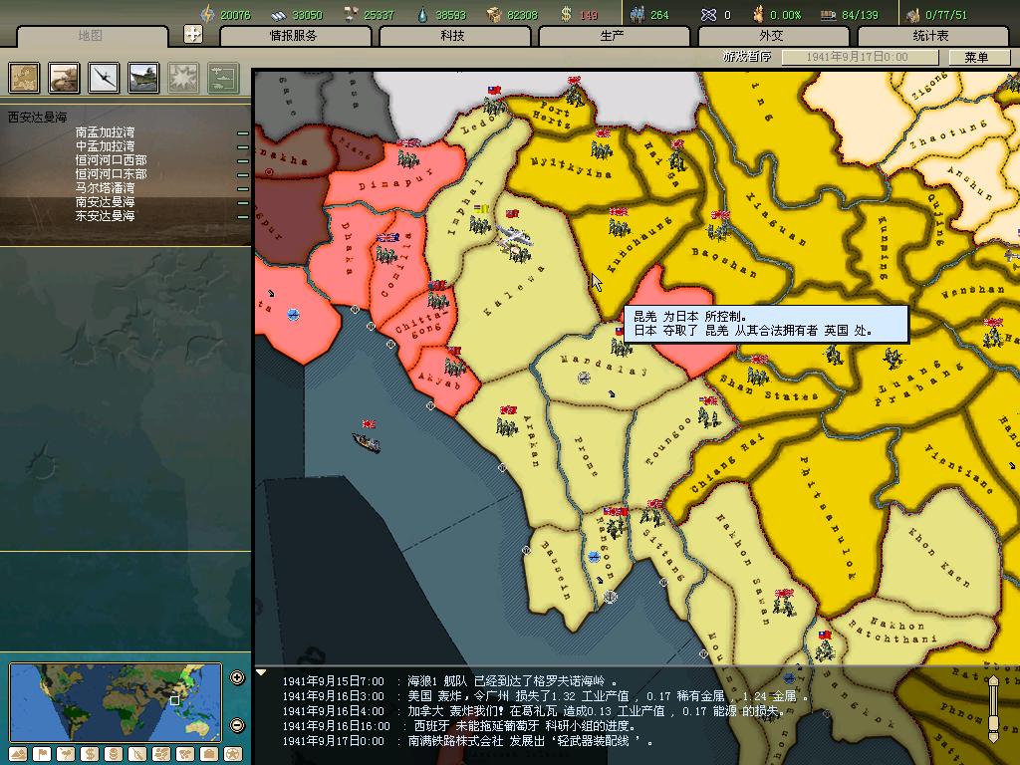Screen dimensions: 1020x765
Task: Collapse the 东安达曼海 row marker
Action: [243, 216]
